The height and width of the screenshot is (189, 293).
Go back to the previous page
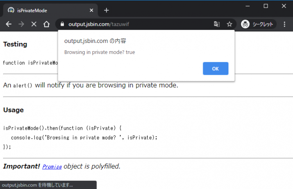tap(9, 24)
